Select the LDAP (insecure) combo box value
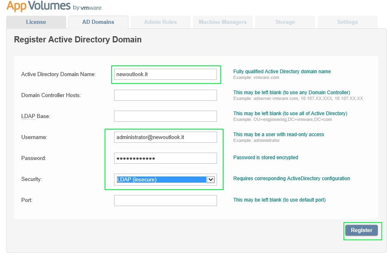This screenshot has width=390, height=260. (x=161, y=179)
